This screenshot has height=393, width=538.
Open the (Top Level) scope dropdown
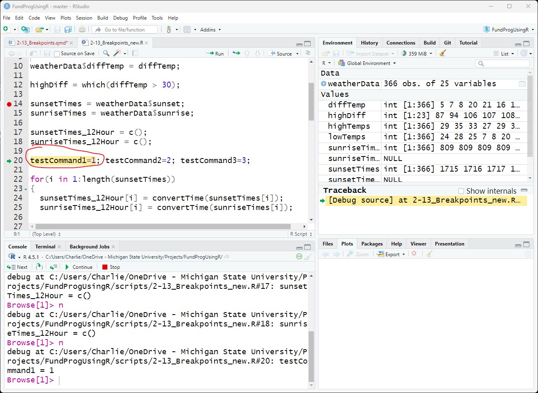click(x=46, y=234)
